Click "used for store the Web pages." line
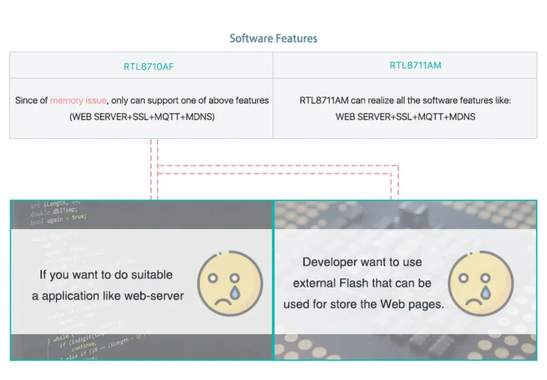547x380 pixels. click(363, 305)
